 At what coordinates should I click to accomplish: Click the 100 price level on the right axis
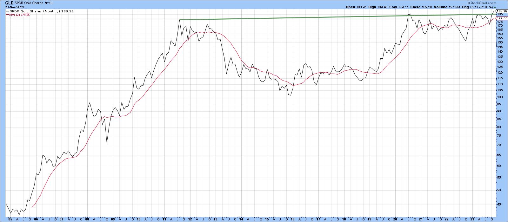coord(500,97)
